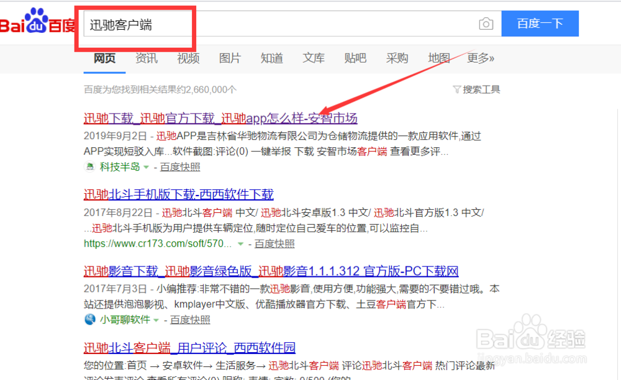Switch to the 贴吧 tab
Screen dimensions: 621x380
(x=355, y=58)
